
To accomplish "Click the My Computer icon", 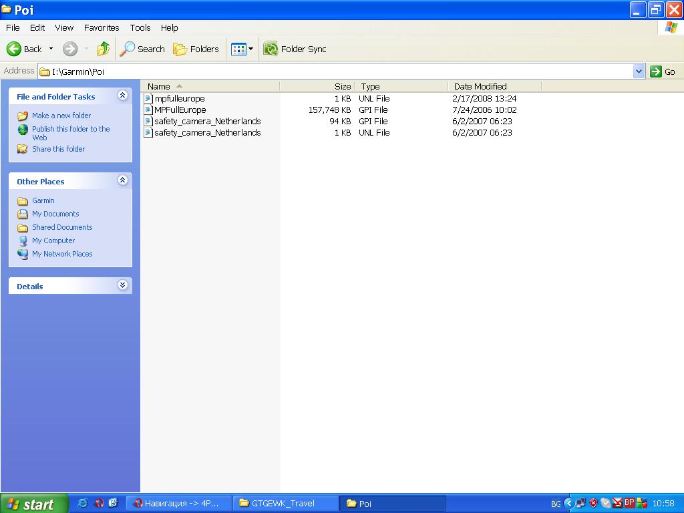I will pyautogui.click(x=23, y=240).
